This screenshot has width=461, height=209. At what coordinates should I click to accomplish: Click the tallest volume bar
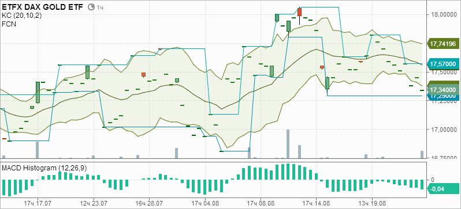point(288,144)
